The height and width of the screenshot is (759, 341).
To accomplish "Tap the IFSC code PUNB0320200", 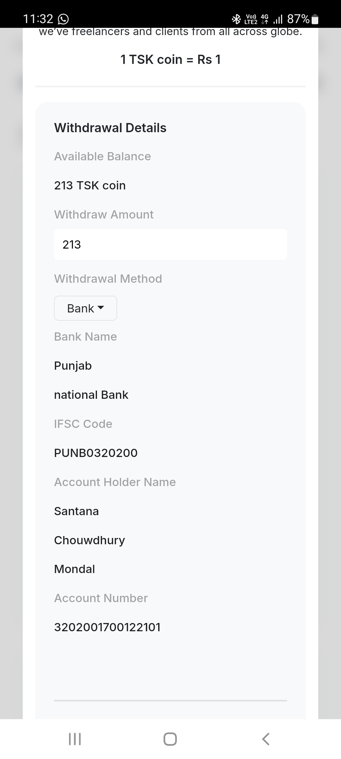I will [96, 453].
